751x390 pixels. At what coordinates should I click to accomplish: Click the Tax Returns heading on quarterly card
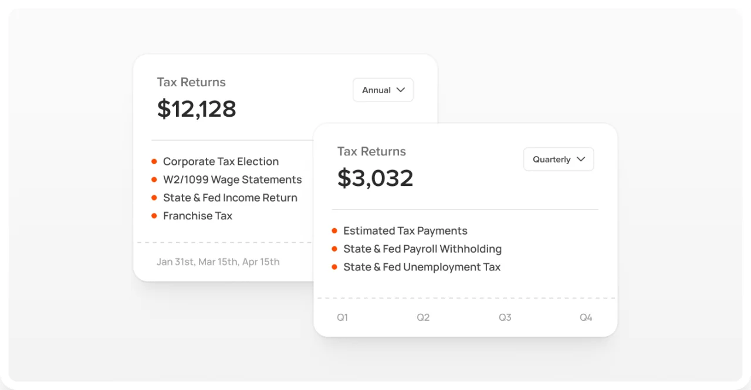tap(371, 151)
